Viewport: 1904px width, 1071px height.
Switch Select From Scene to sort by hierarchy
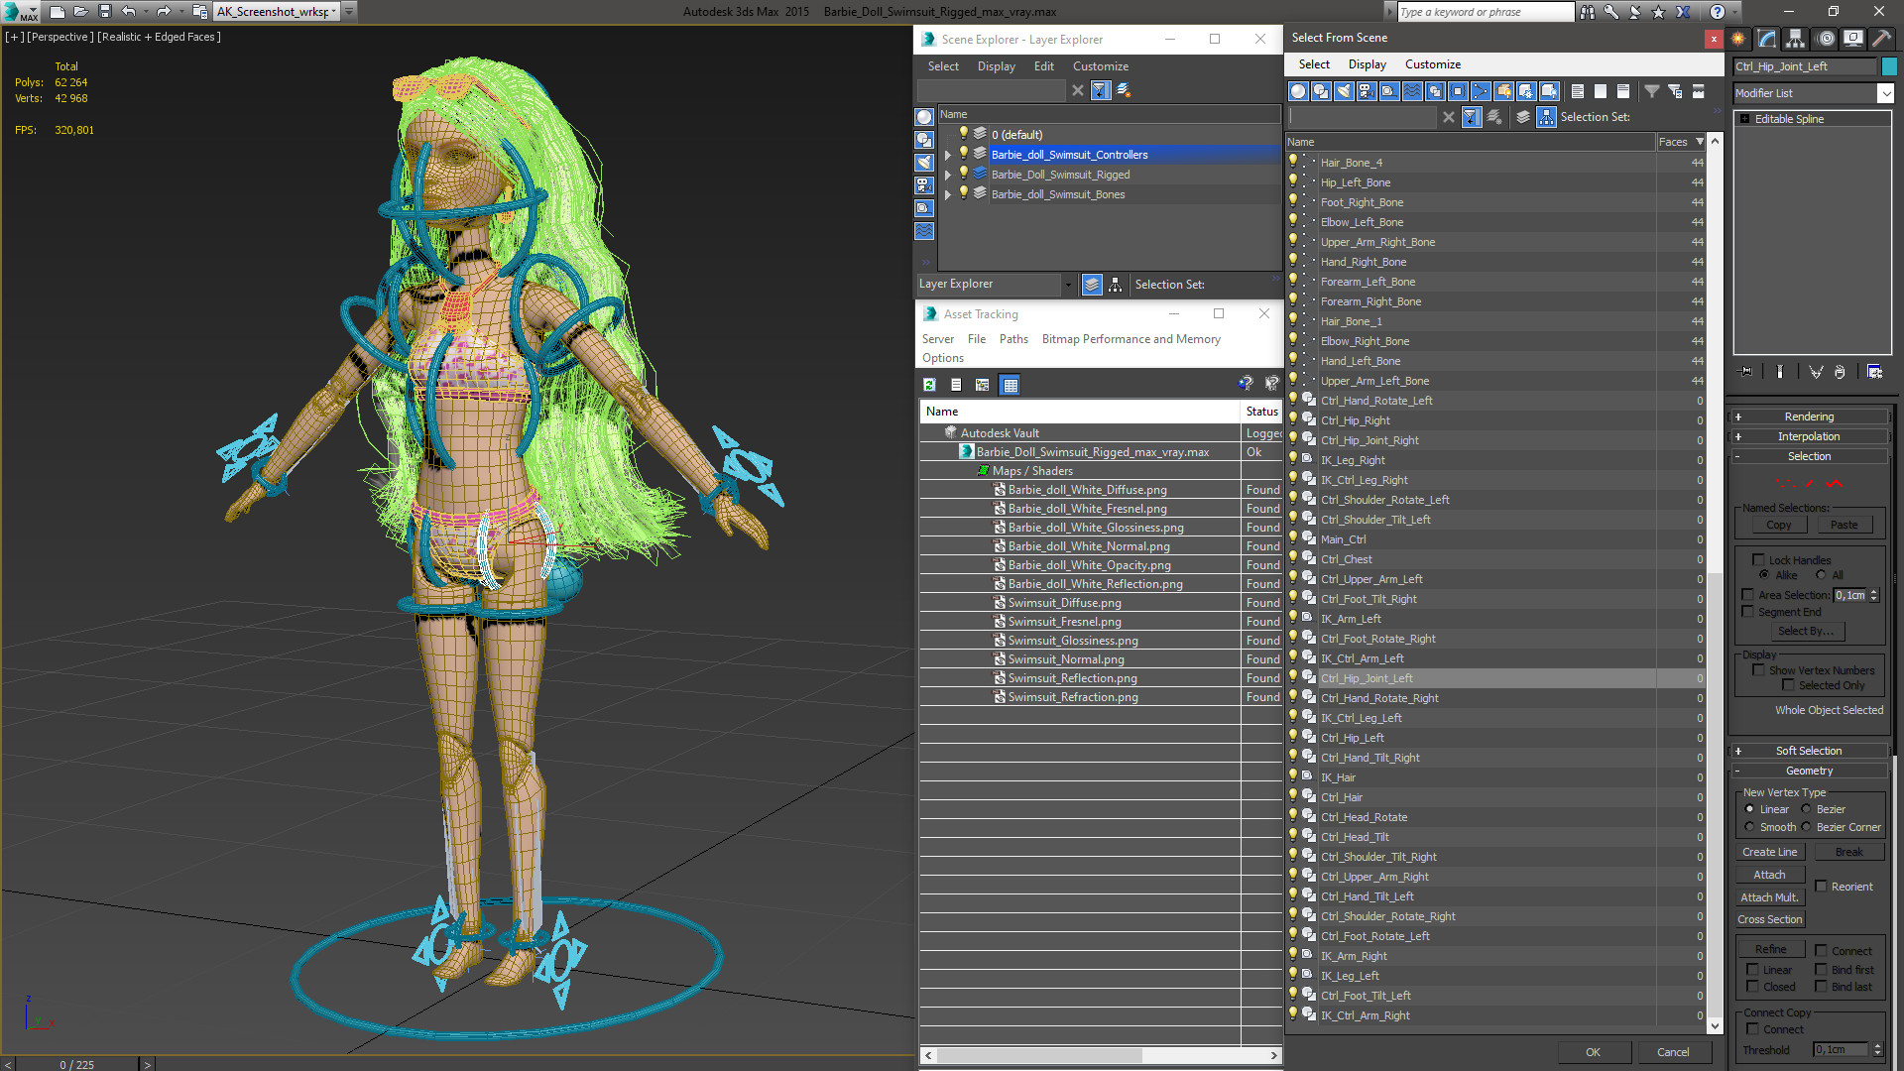(x=1546, y=117)
